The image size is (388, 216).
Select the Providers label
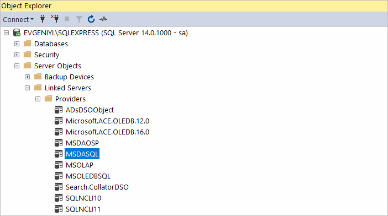coord(70,99)
